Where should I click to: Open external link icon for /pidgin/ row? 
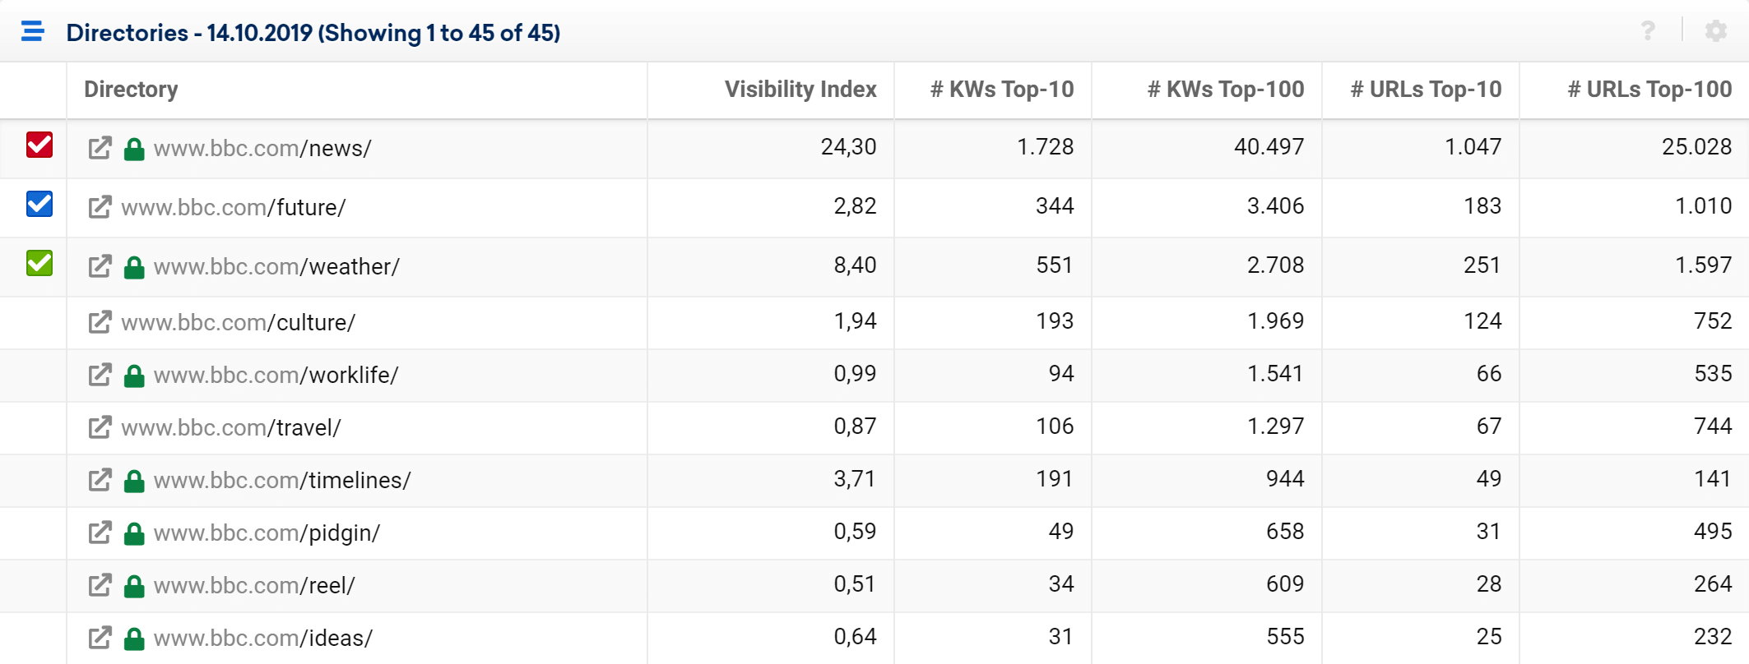(x=100, y=533)
